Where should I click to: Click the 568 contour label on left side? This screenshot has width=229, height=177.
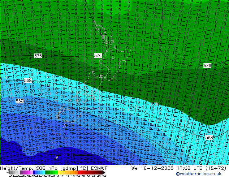[x=28, y=80]
